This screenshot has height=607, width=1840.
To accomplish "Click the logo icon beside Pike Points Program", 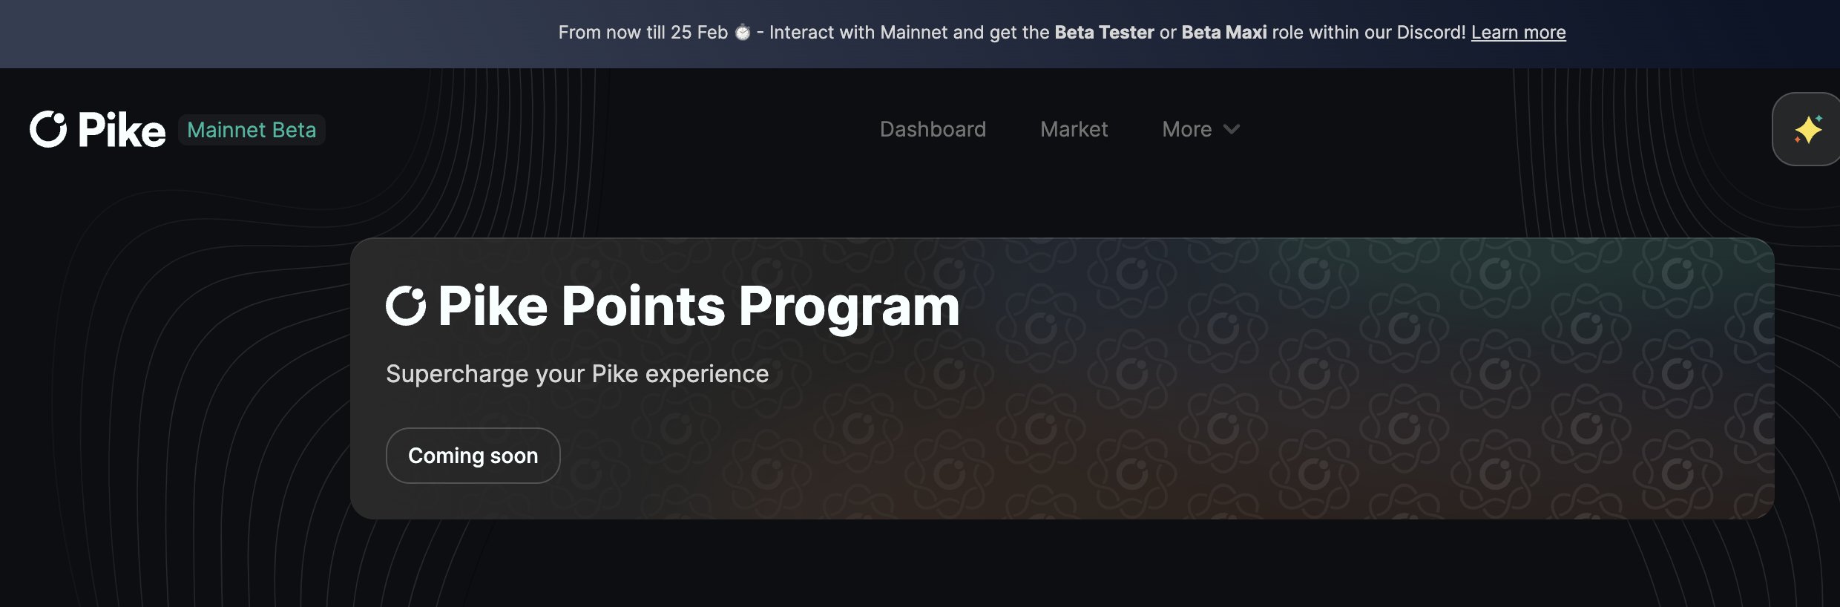I will coord(406,306).
